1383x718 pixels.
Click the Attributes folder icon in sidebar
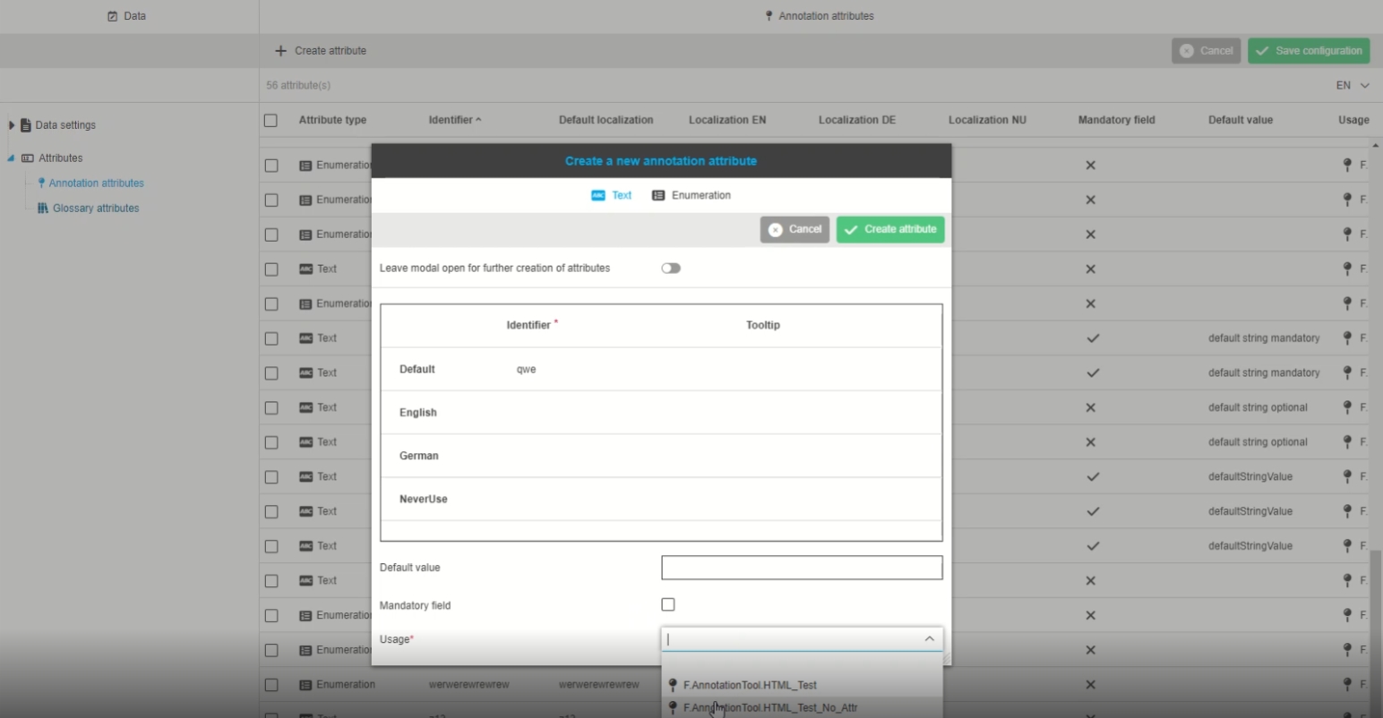28,158
